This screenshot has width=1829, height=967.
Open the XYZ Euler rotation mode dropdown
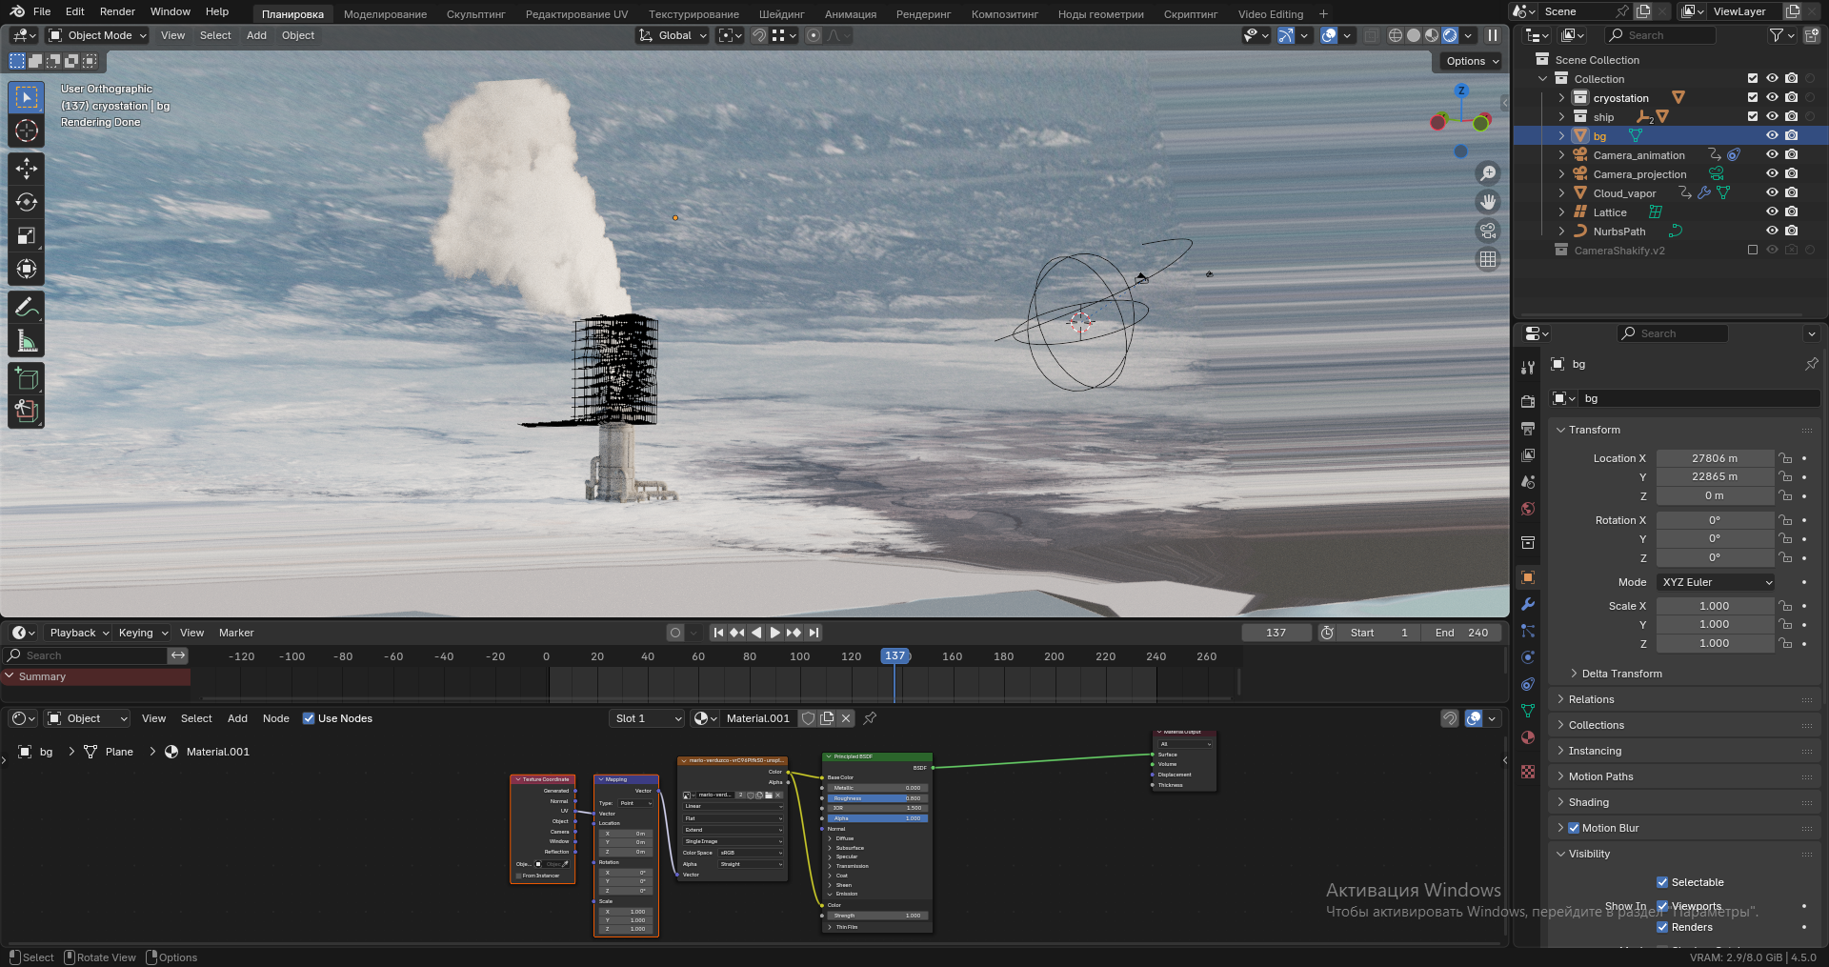(1717, 582)
